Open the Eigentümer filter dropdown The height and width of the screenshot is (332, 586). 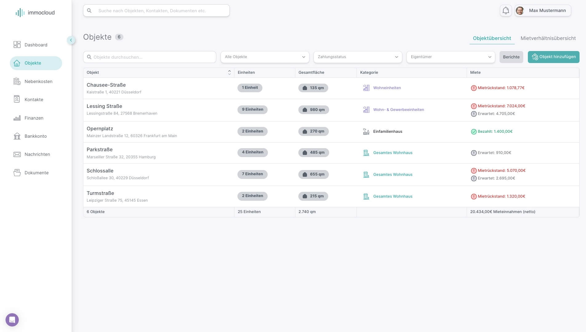click(x=450, y=57)
